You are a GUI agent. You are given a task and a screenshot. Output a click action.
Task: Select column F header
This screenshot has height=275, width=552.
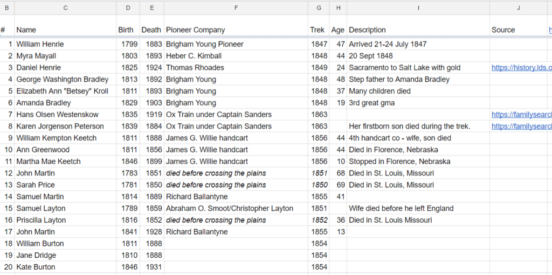pos(236,8)
